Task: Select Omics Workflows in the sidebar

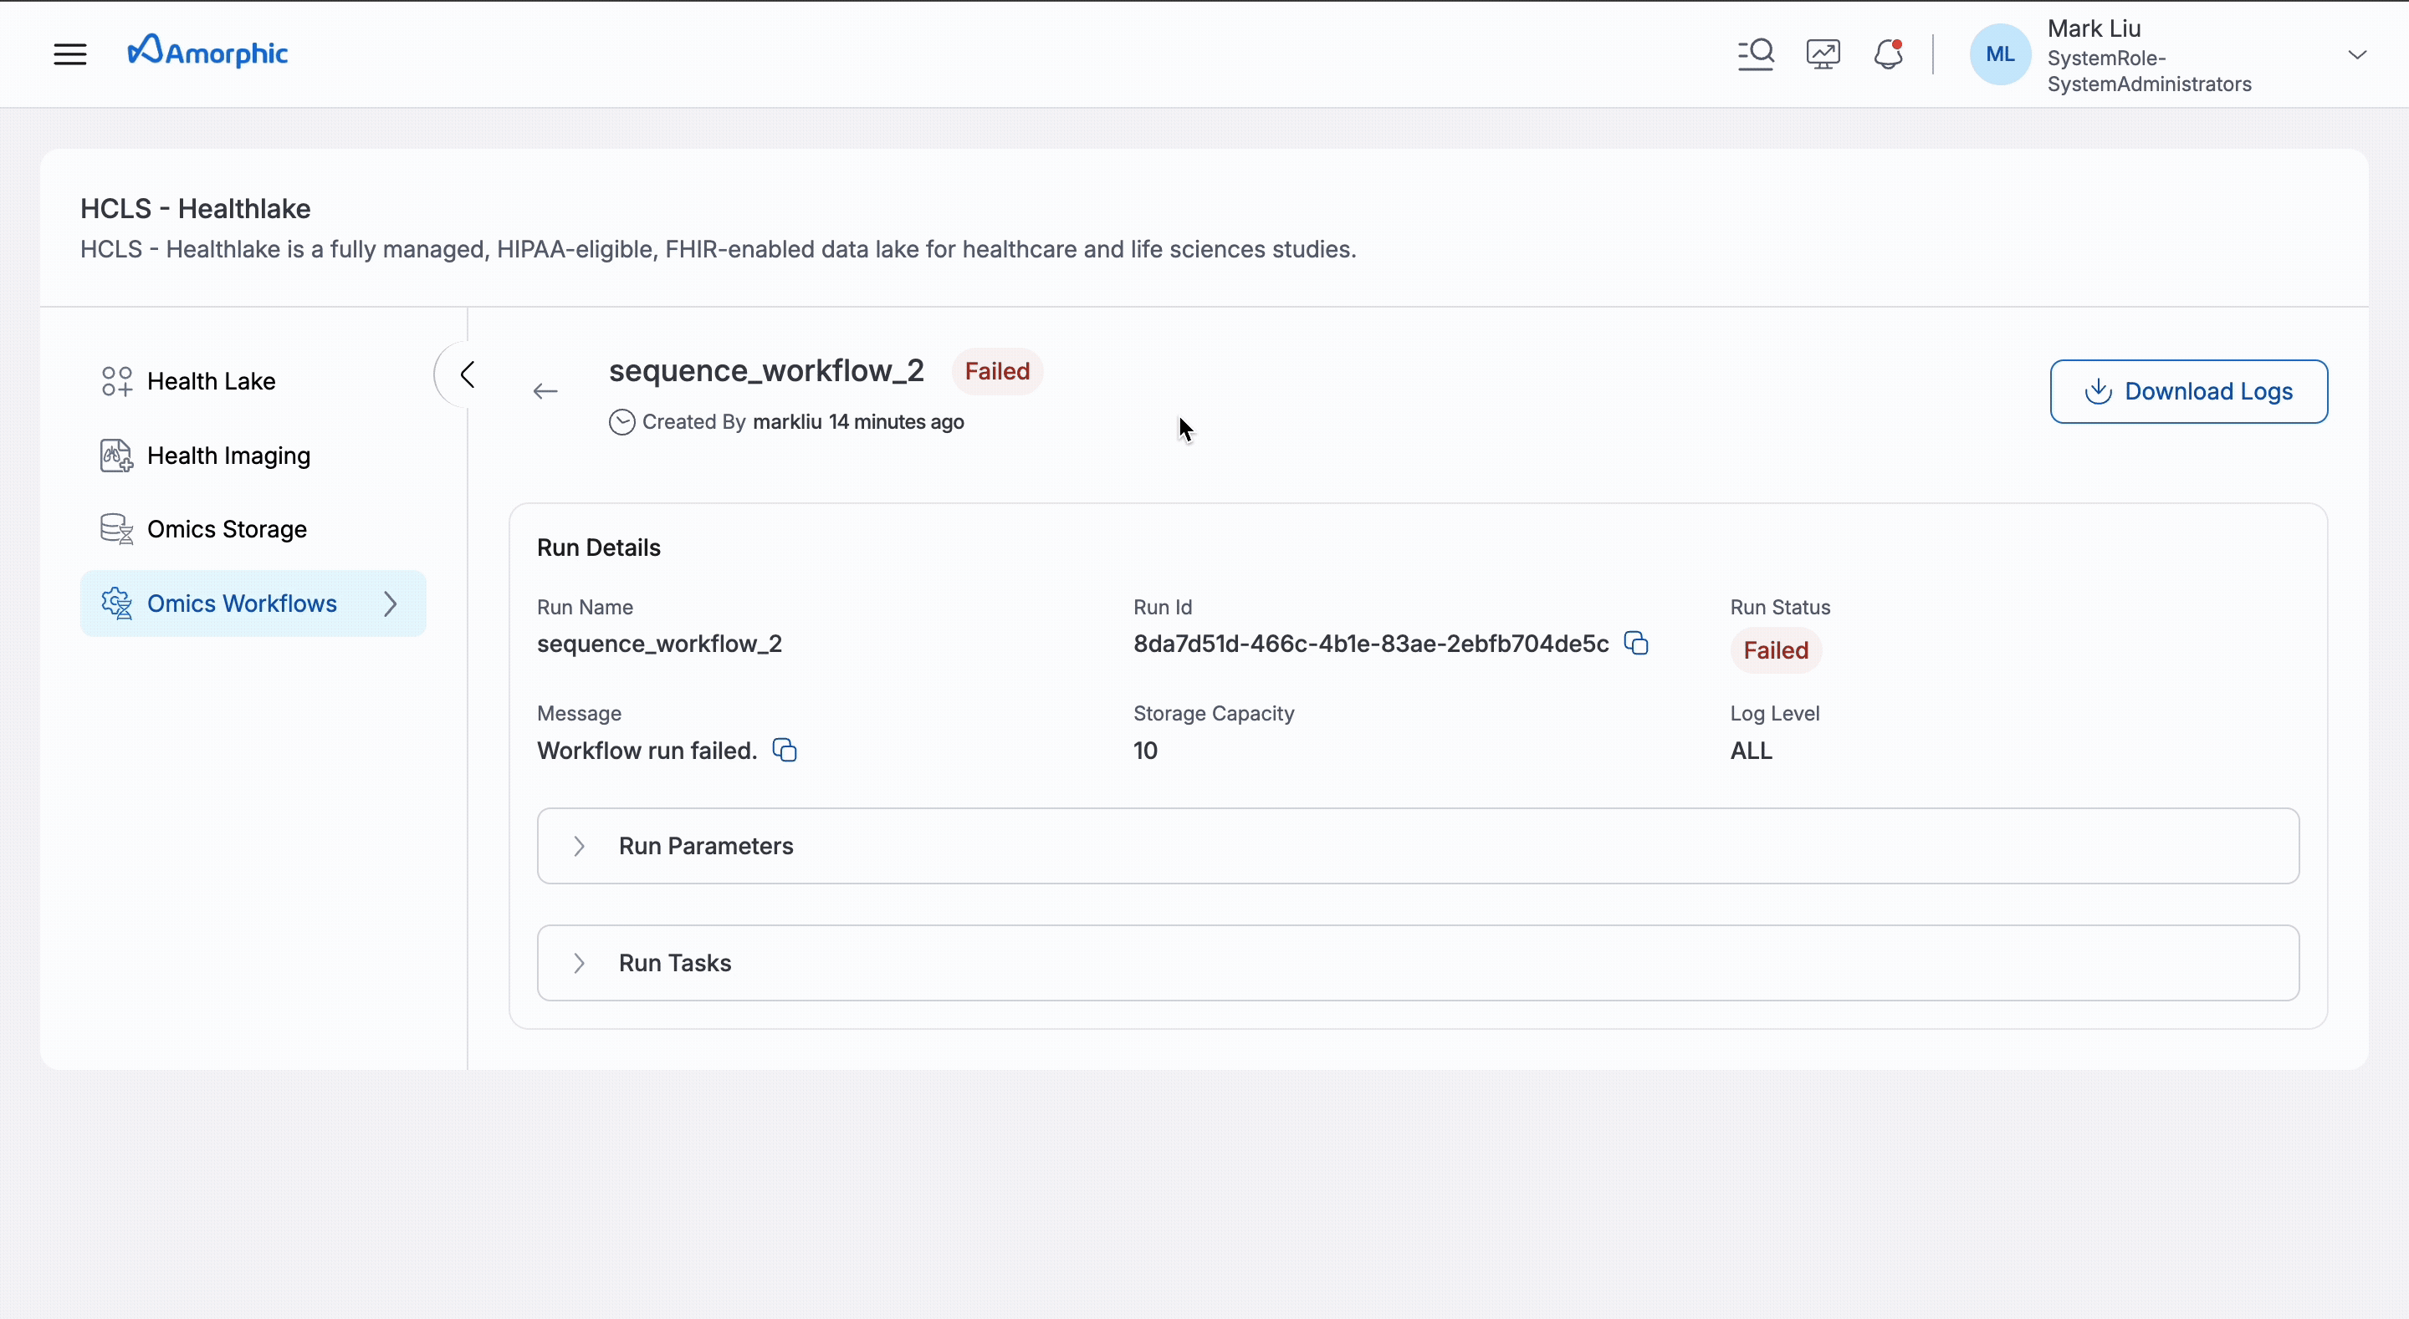Action: [244, 603]
